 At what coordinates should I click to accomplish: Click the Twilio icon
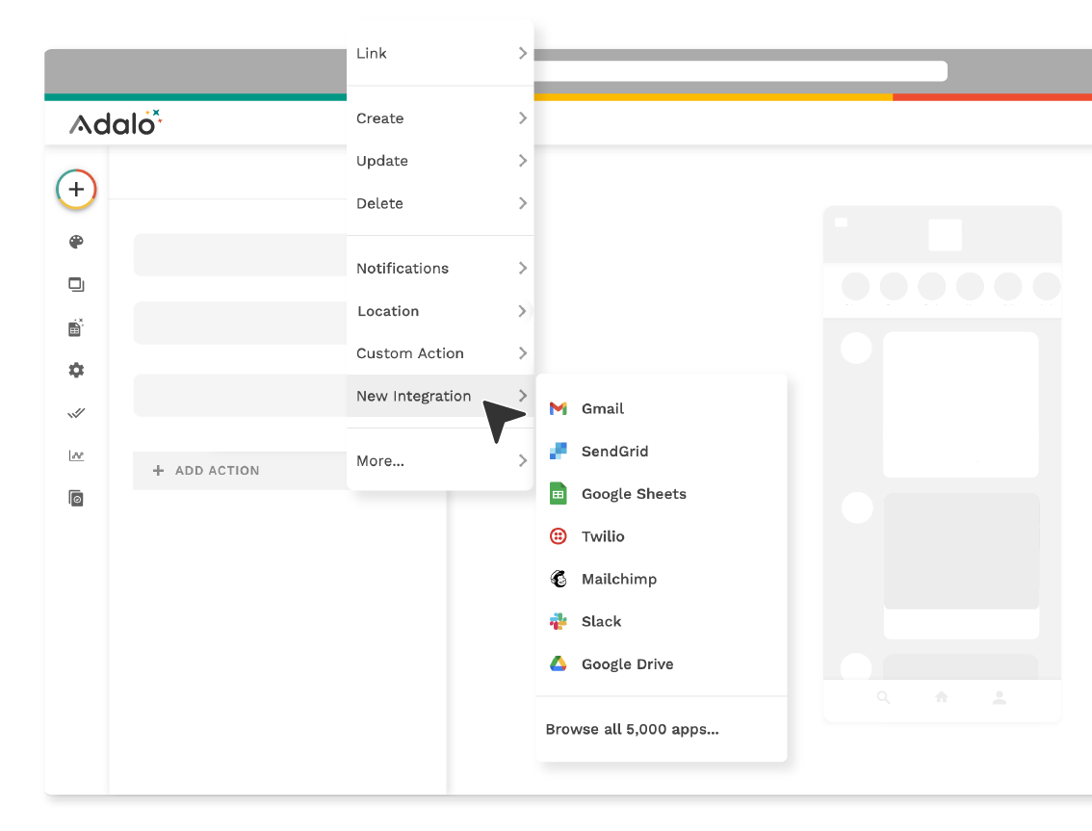[x=559, y=535]
